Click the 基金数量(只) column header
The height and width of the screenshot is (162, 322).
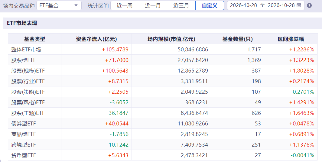[238, 39]
